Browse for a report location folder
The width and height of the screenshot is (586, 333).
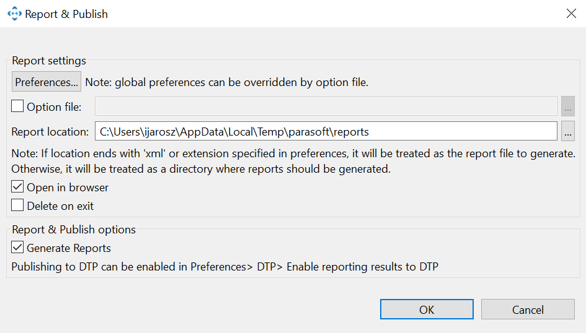pos(567,131)
